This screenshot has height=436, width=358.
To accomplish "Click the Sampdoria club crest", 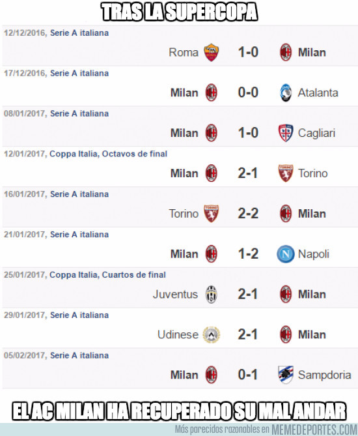I will click(x=286, y=375).
